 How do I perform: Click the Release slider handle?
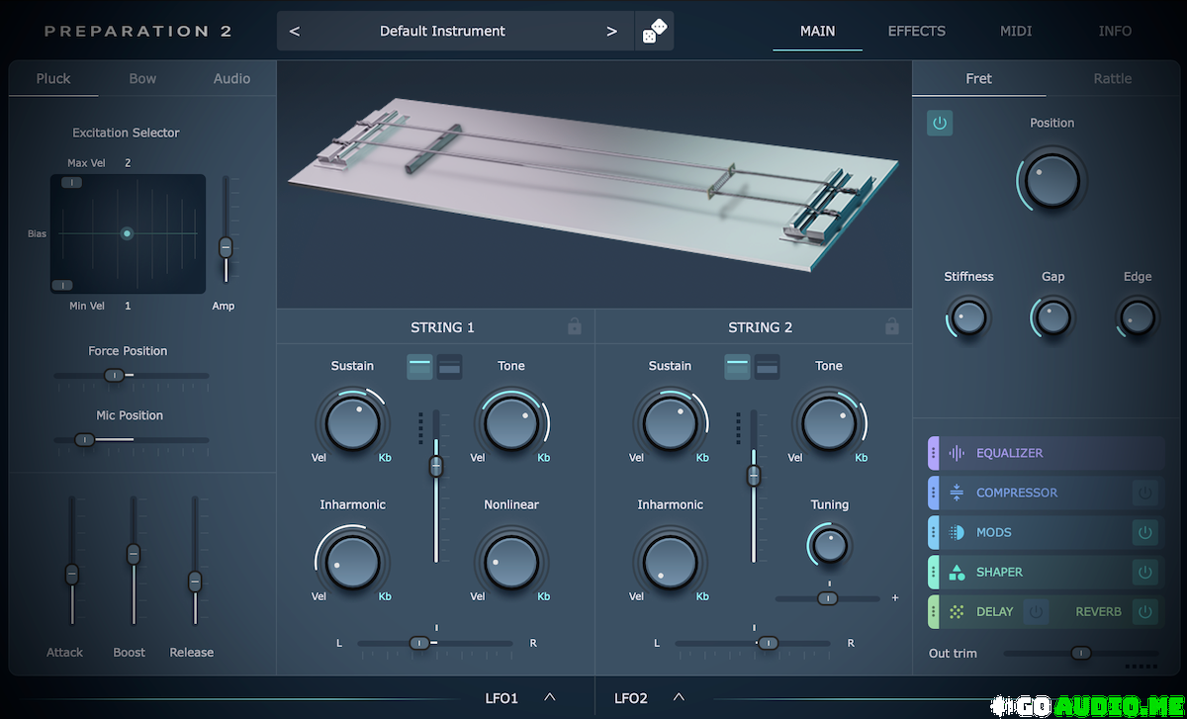(195, 581)
